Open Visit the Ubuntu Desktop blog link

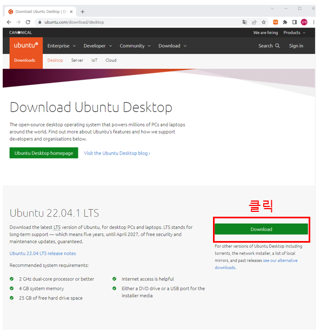coord(117,153)
